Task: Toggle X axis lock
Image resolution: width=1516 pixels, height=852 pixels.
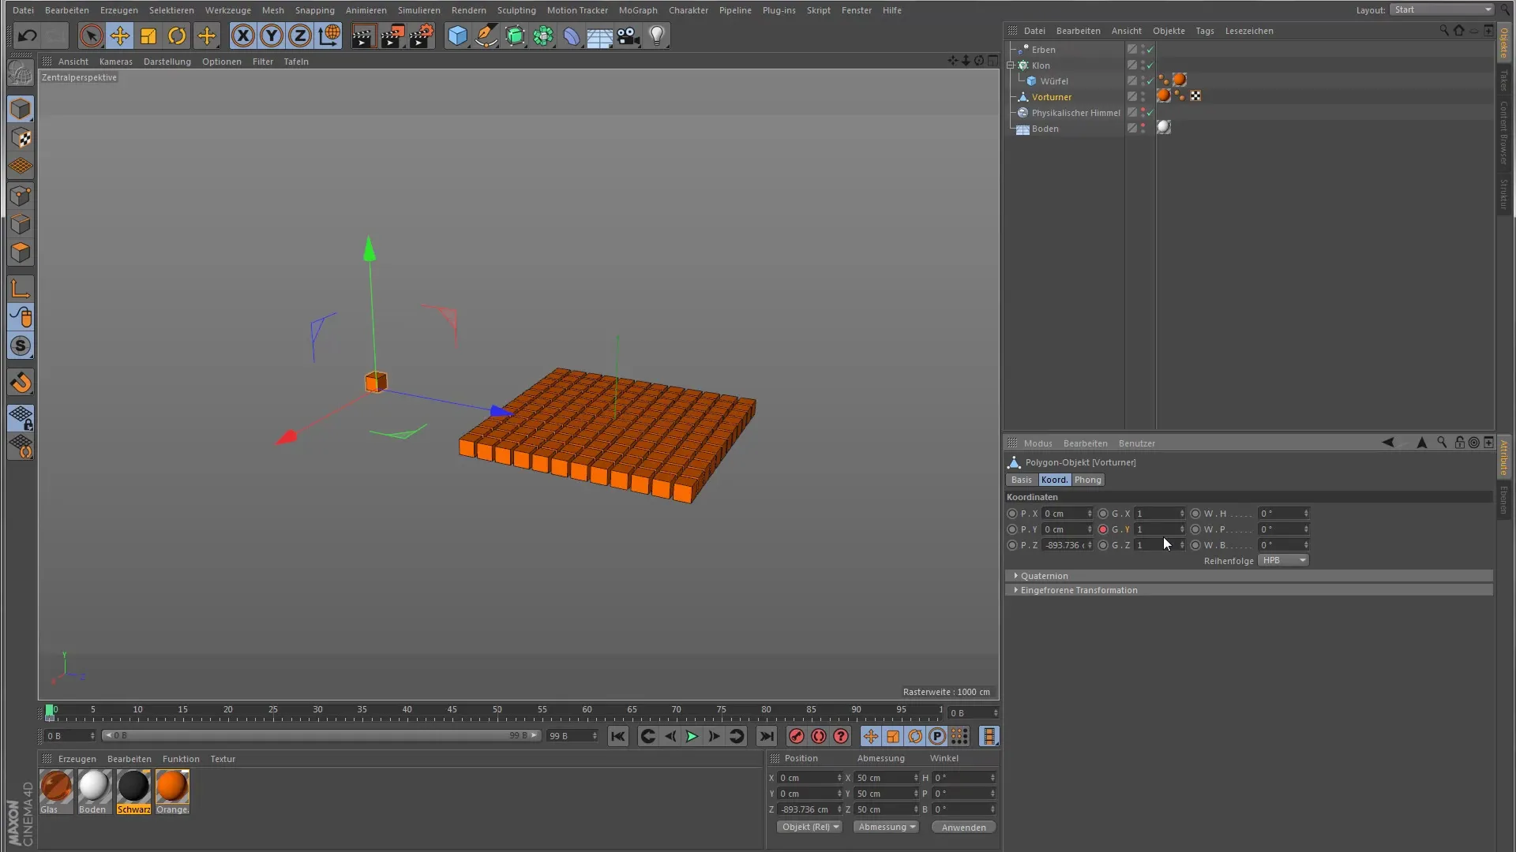Action: 243,35
